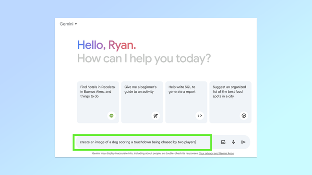
Task: Select the best food spots suggestion card
Action: point(230,102)
